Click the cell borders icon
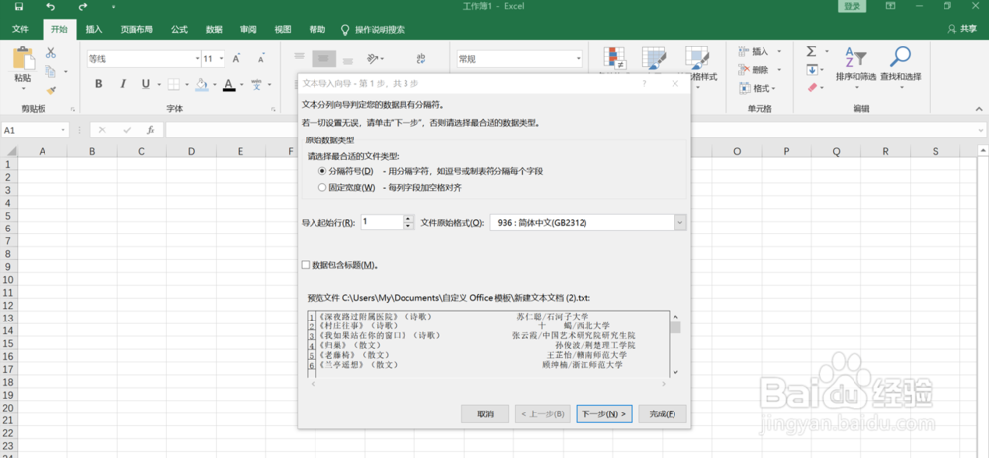 pyautogui.click(x=173, y=84)
